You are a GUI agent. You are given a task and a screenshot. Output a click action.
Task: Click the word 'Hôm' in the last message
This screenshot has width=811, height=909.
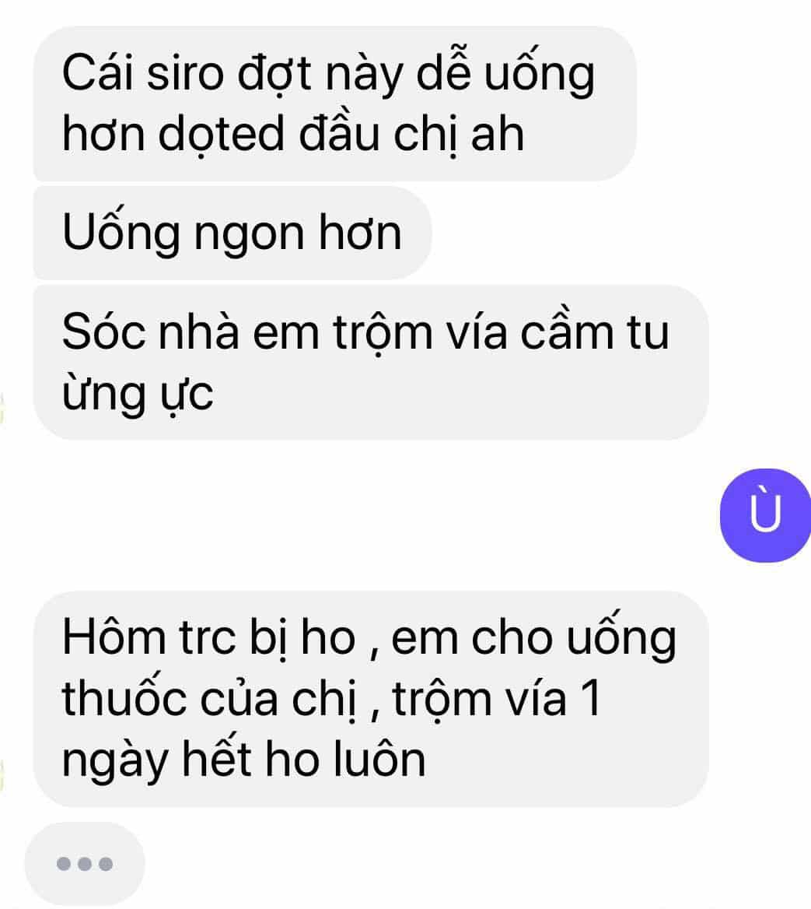click(x=114, y=637)
